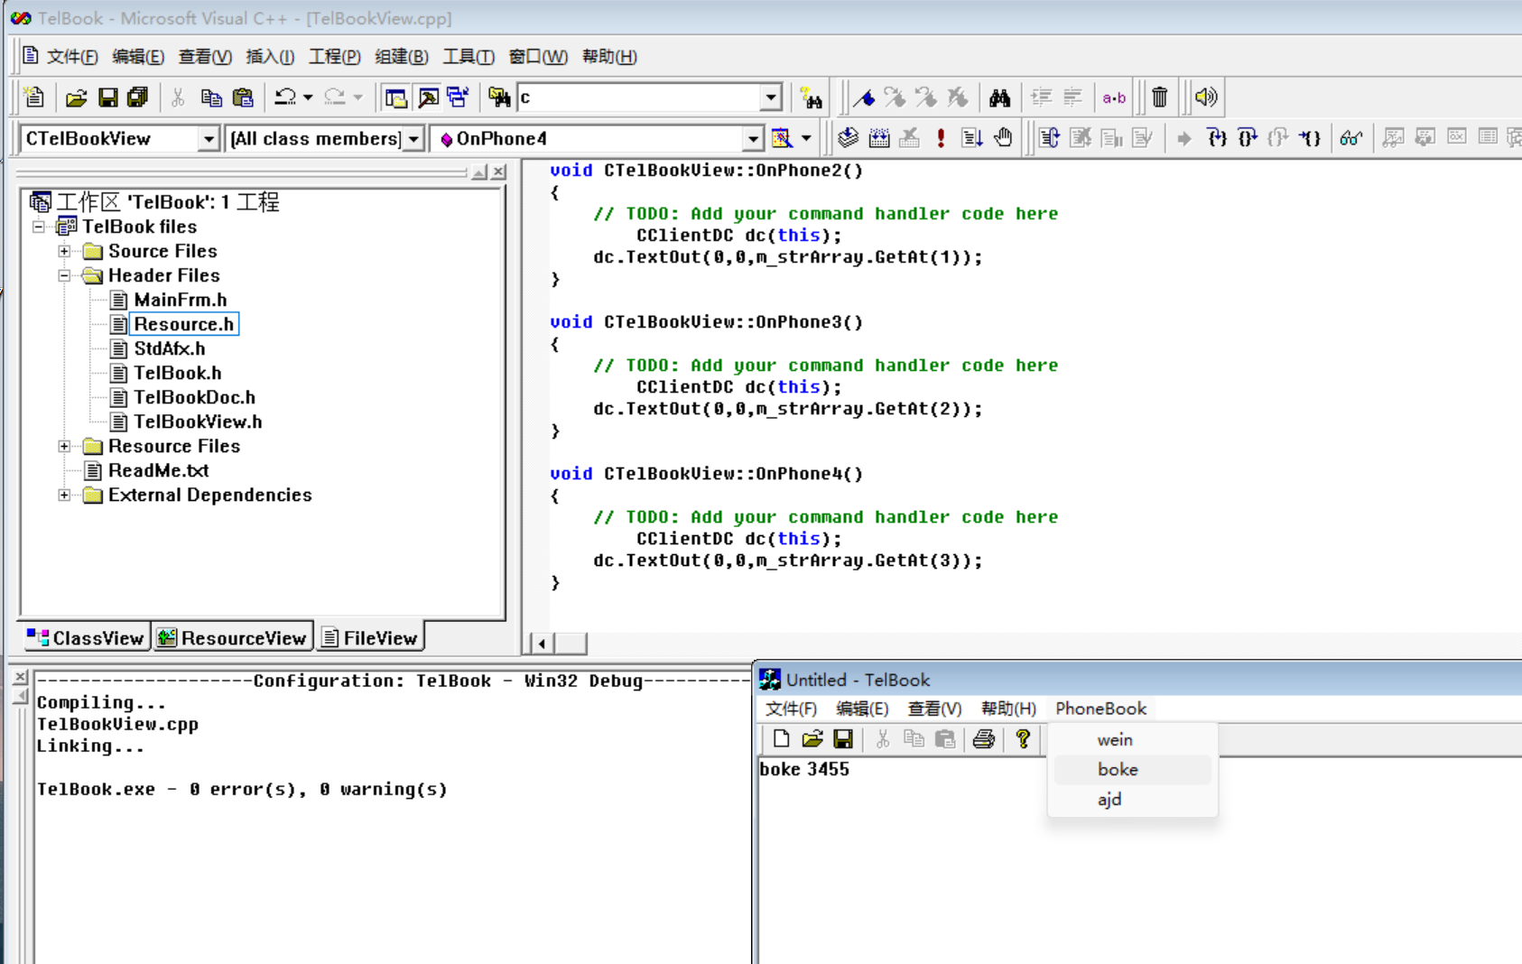The image size is (1522, 964).
Task: Open the OnPhone4 member function dropdown
Action: [x=753, y=139]
